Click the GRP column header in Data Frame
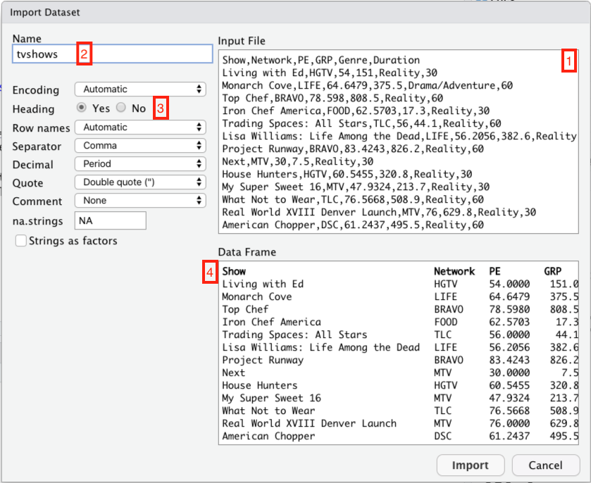The height and width of the screenshot is (483, 591). pos(554,271)
